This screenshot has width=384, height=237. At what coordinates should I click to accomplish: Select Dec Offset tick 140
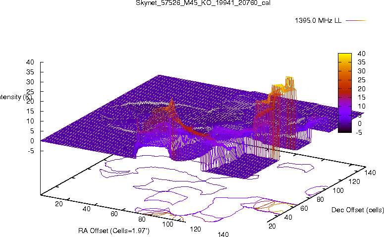(x=370, y=173)
